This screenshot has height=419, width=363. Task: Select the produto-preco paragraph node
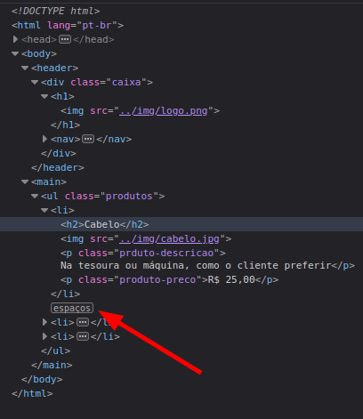tap(169, 279)
